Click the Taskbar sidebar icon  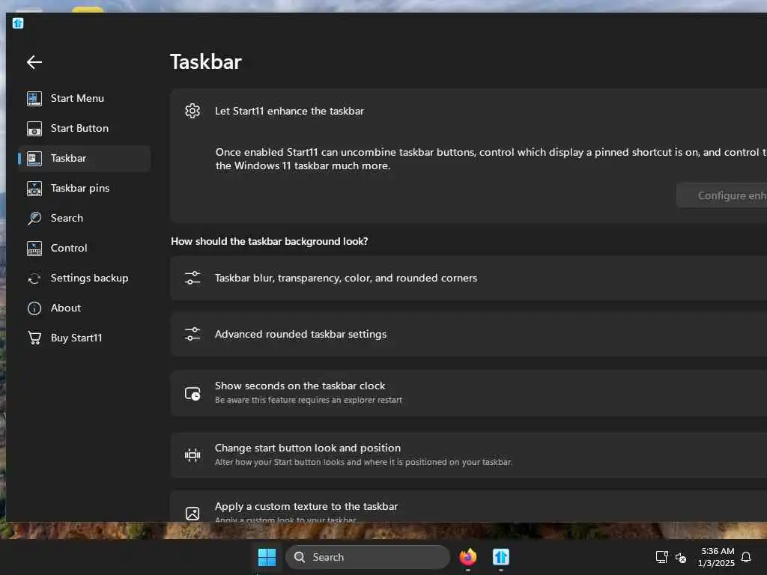(x=34, y=159)
